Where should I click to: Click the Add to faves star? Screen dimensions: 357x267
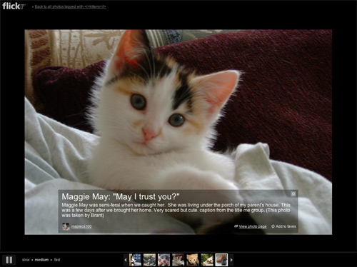273,226
